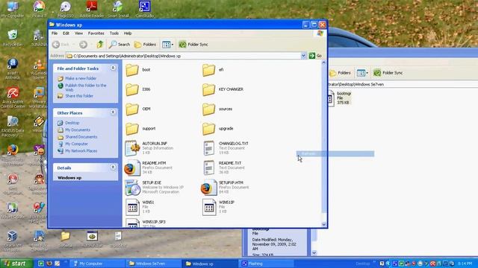Select the AUTORUN.INF setup information file
The width and height of the screenshot is (478, 268).
click(x=149, y=148)
